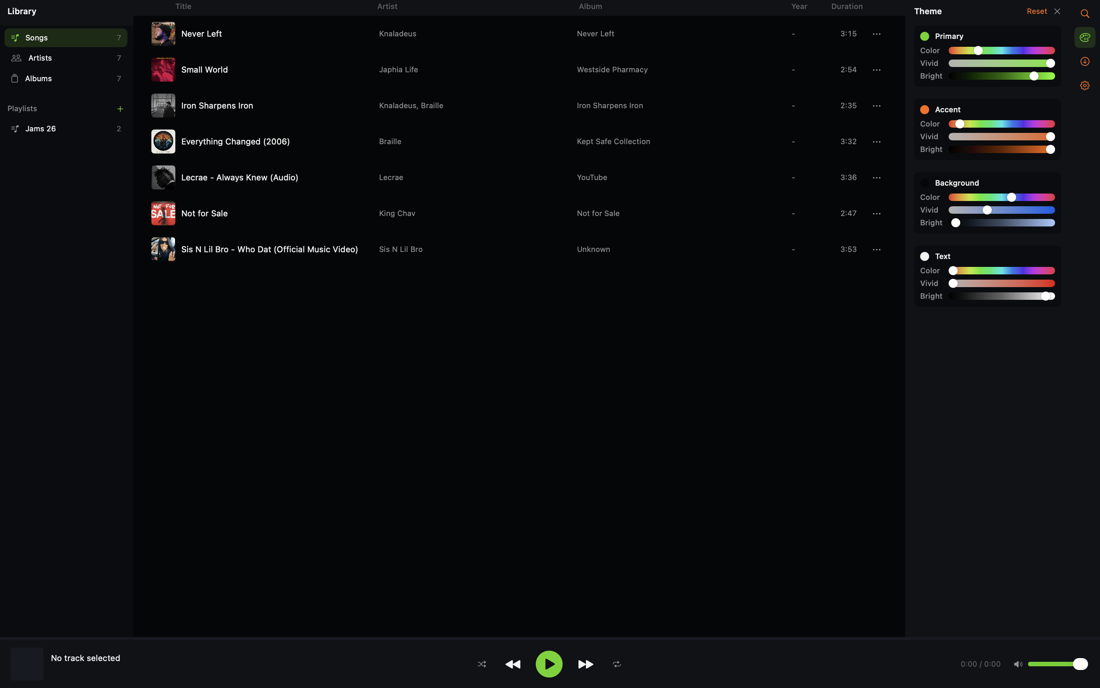
Task: Open settings with the gear icon
Action: pos(1085,85)
